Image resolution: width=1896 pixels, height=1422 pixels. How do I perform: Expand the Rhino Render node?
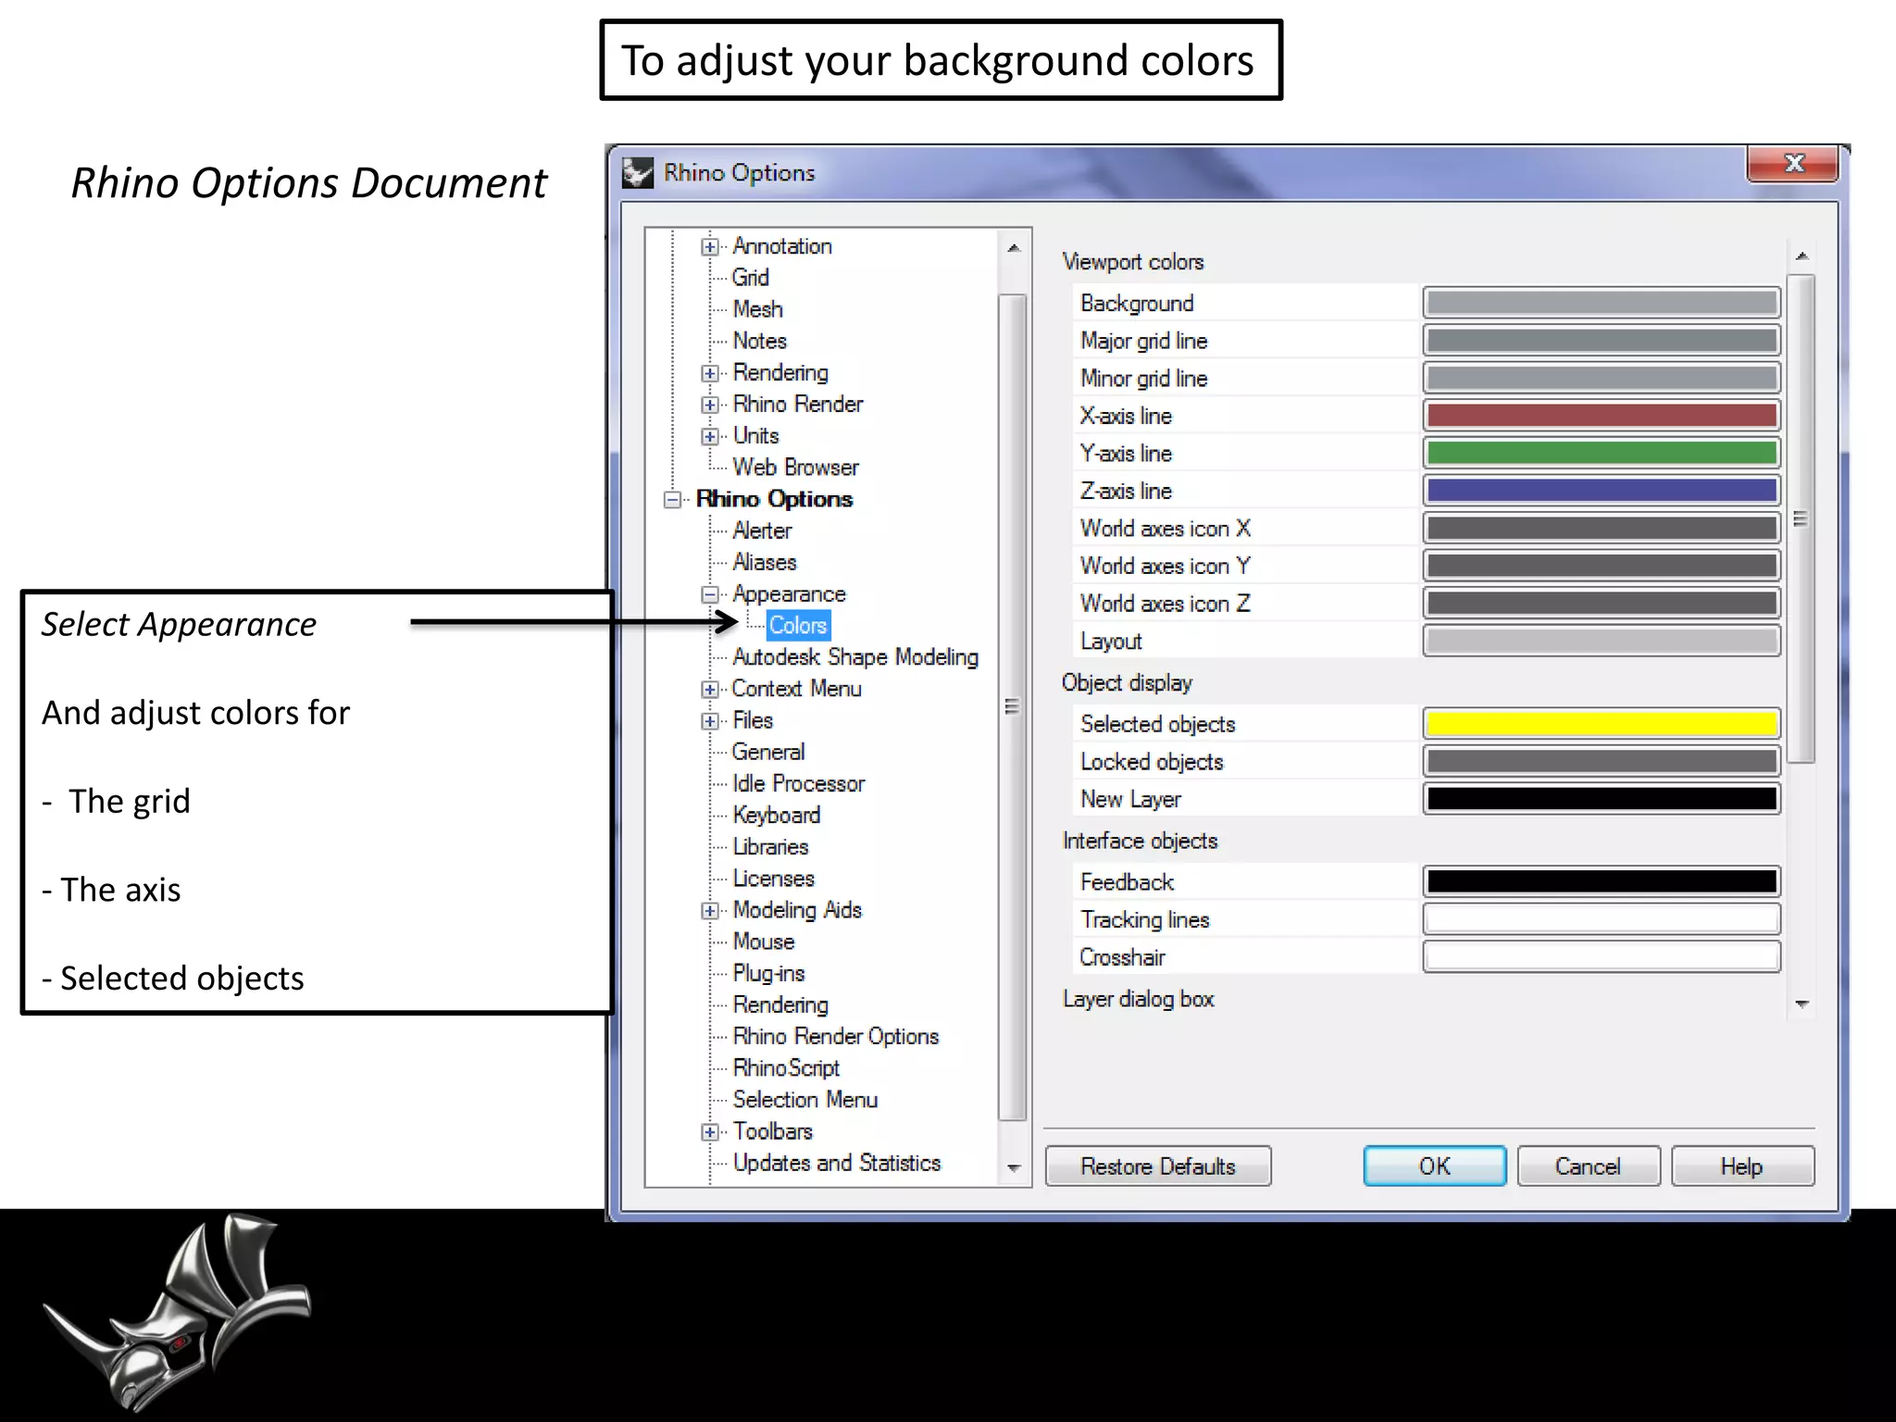tap(710, 405)
